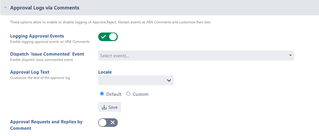Enable Approval Requests and Replies by Comment switch

108,122
